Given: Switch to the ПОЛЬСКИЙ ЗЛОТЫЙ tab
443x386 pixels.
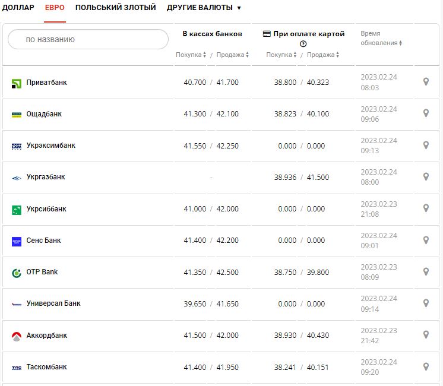Looking at the screenshot, I should point(115,8).
